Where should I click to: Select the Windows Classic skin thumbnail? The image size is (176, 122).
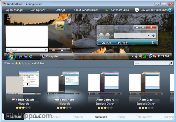23,83
